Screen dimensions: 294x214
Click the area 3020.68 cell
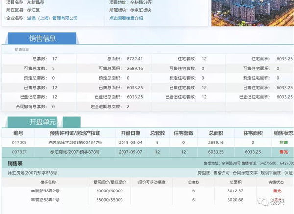pos(235,200)
